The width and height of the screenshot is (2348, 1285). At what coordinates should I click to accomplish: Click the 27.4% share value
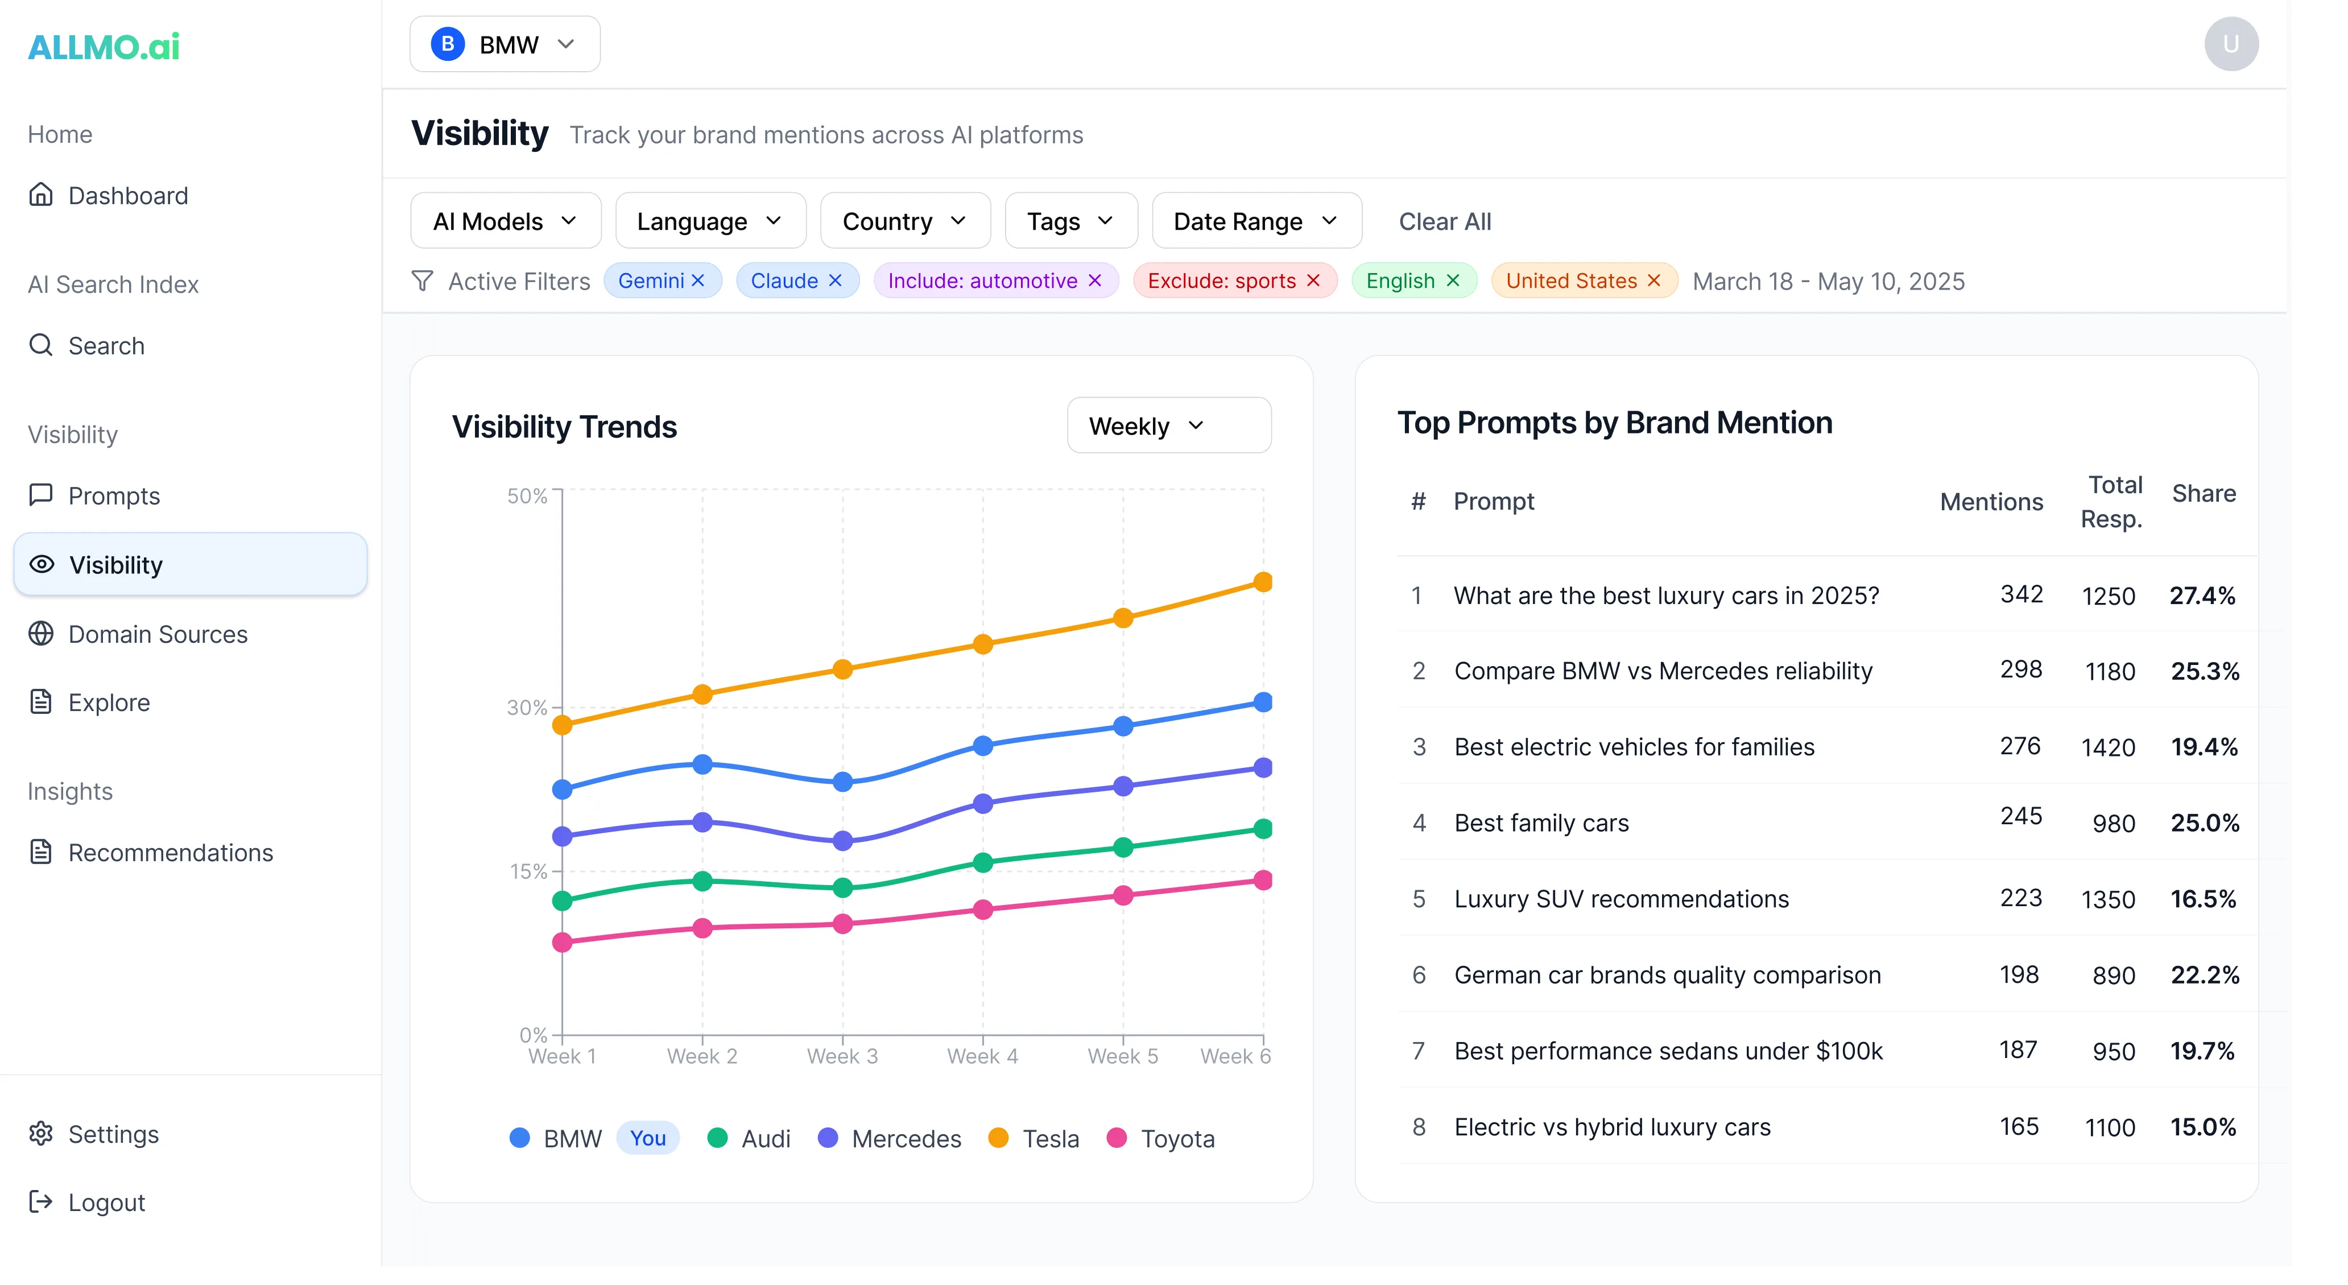[2202, 595]
